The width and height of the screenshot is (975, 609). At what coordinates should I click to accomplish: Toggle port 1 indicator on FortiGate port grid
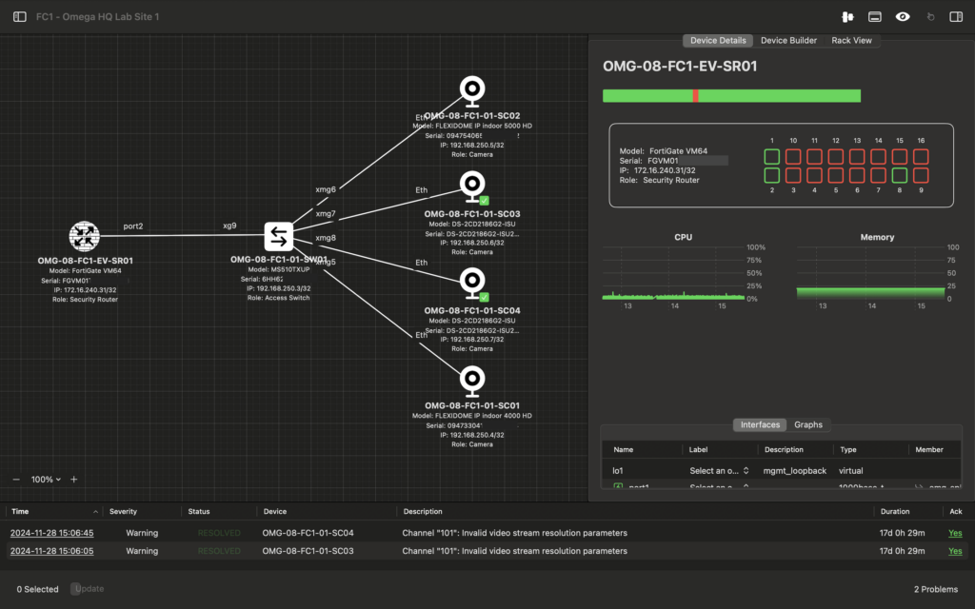(771, 154)
